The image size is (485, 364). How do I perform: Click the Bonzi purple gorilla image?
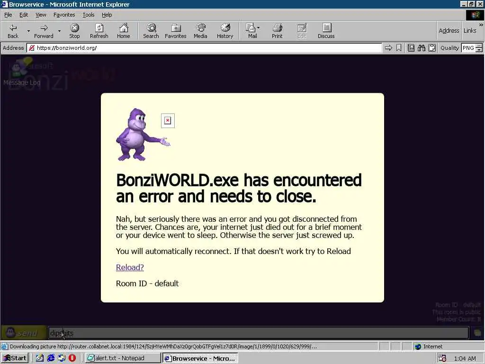pyautogui.click(x=143, y=134)
